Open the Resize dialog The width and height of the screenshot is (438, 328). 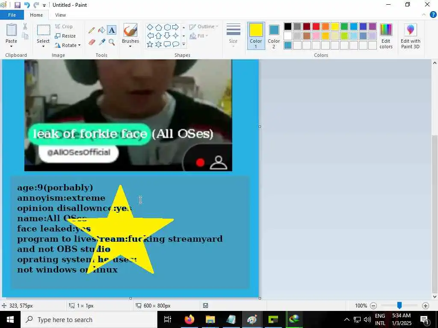click(x=65, y=36)
